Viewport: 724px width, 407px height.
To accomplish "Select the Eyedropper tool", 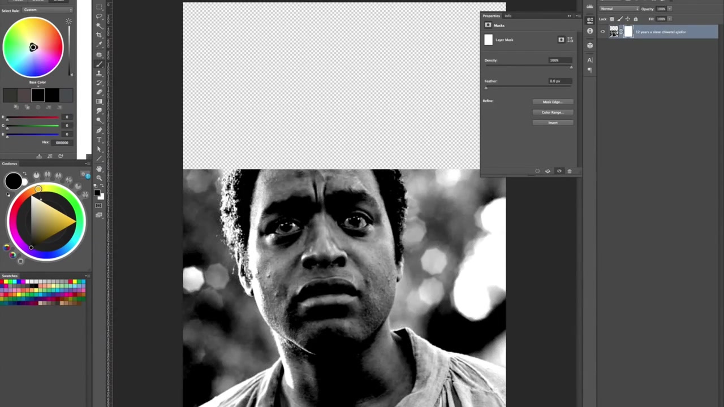I will 99,44.
